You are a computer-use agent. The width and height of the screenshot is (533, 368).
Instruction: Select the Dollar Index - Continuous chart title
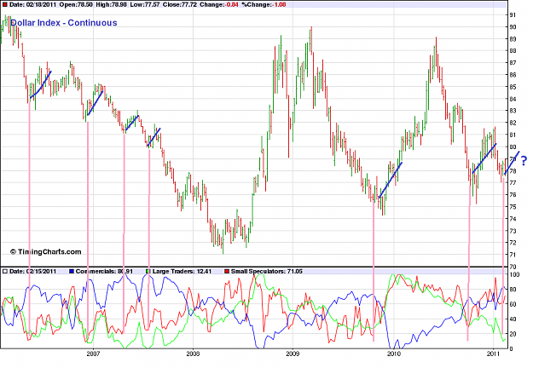coord(64,23)
